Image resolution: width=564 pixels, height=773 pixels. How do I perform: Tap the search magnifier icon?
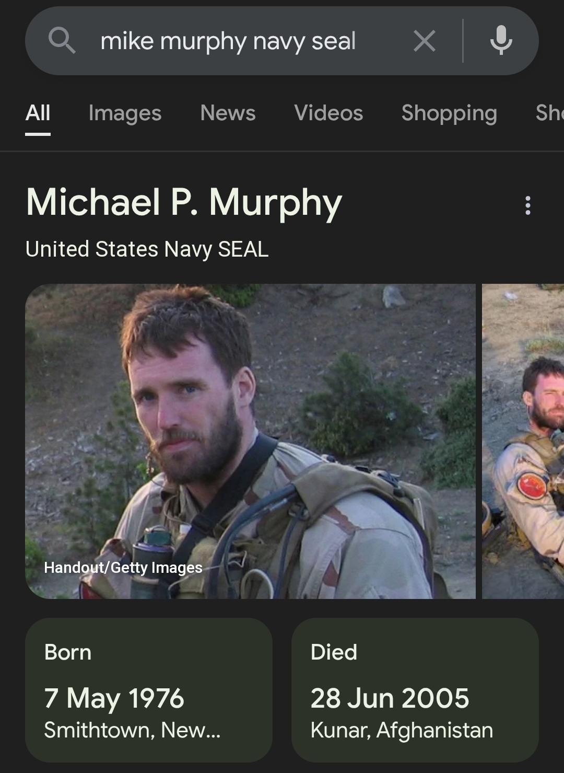tap(62, 41)
